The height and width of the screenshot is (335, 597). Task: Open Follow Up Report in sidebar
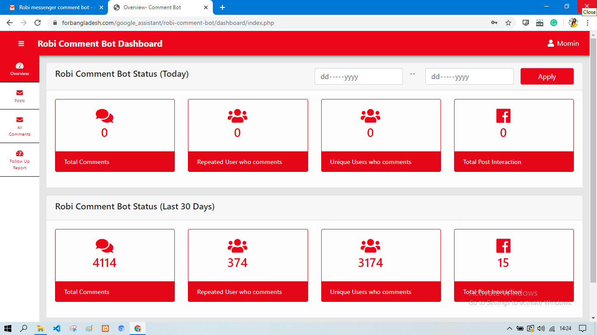20,160
